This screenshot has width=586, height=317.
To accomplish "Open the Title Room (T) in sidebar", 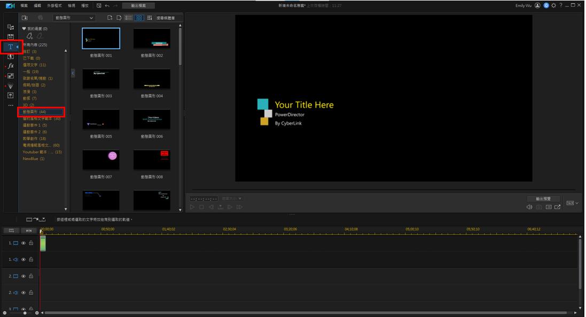I will click(11, 47).
